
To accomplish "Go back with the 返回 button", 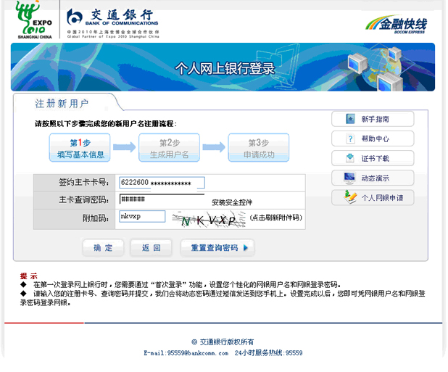I will (151, 248).
